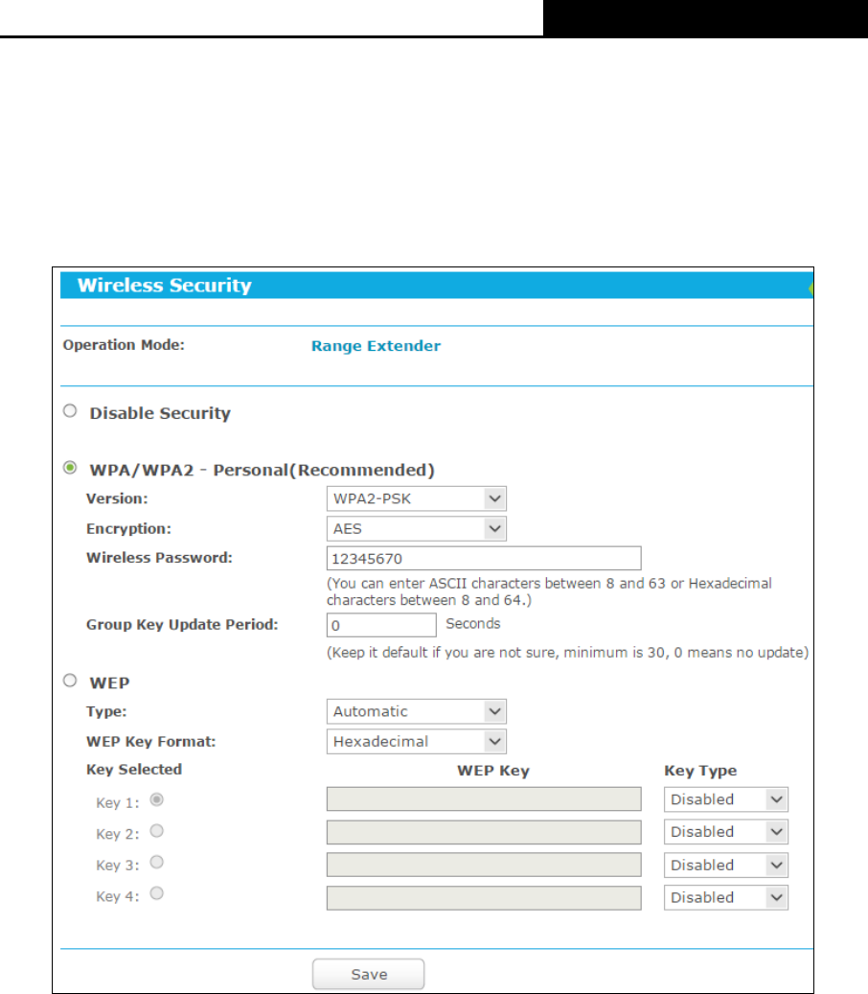This screenshot has width=868, height=994.
Task: Click the WEP Key column header
Action: pyautogui.click(x=493, y=771)
